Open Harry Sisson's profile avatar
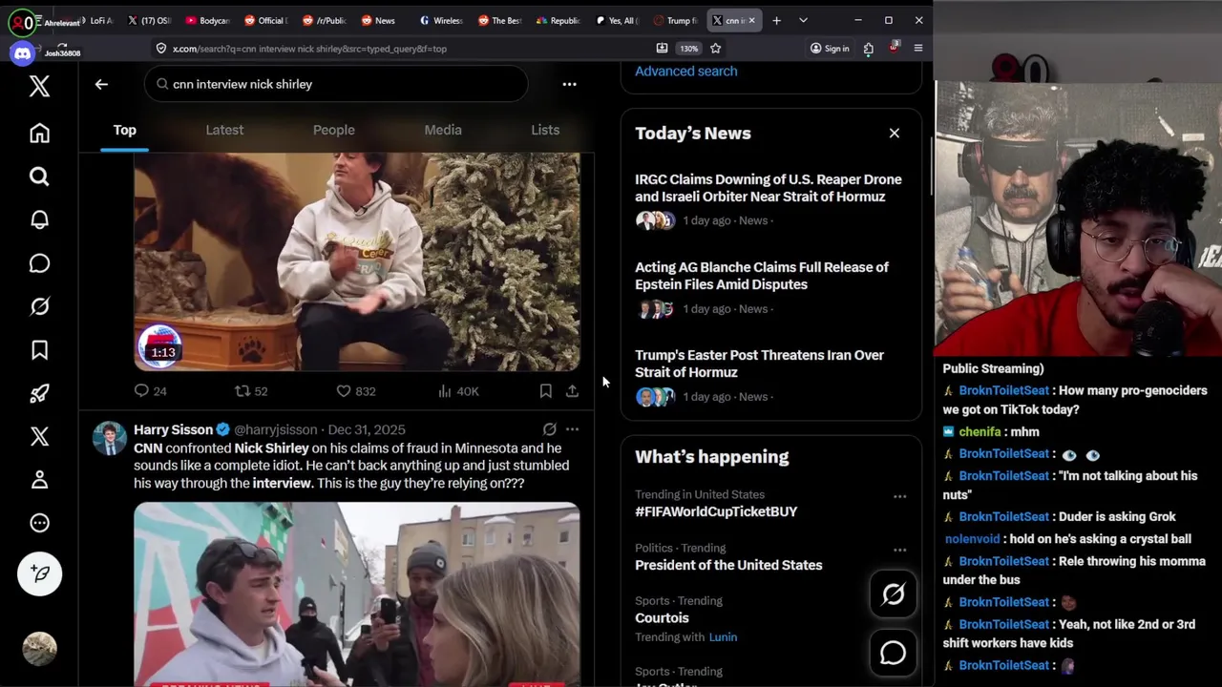This screenshot has height=687, width=1222. coord(109,438)
